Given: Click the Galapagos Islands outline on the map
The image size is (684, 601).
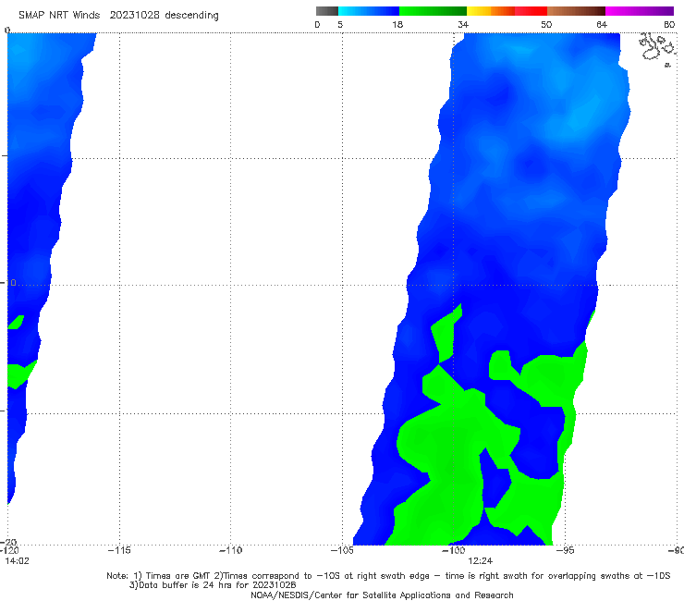Looking at the screenshot, I should (657, 48).
